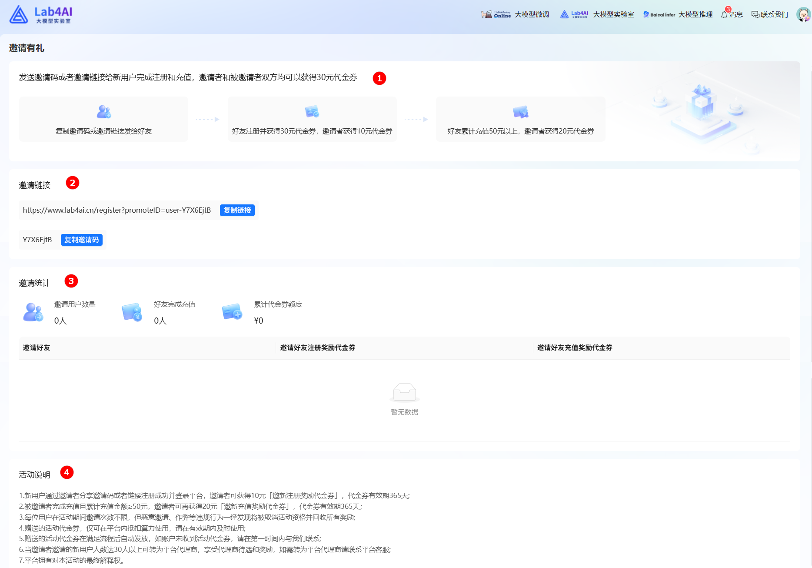This screenshot has height=568, width=812.
Task: Click the 邀请好友充值奖励代金券 column header
Action: (x=574, y=348)
